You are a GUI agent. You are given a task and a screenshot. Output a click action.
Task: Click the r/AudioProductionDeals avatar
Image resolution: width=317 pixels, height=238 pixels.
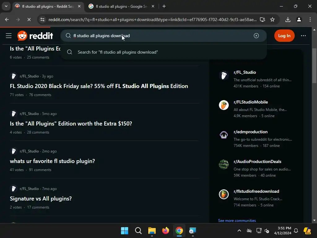[x=224, y=165]
